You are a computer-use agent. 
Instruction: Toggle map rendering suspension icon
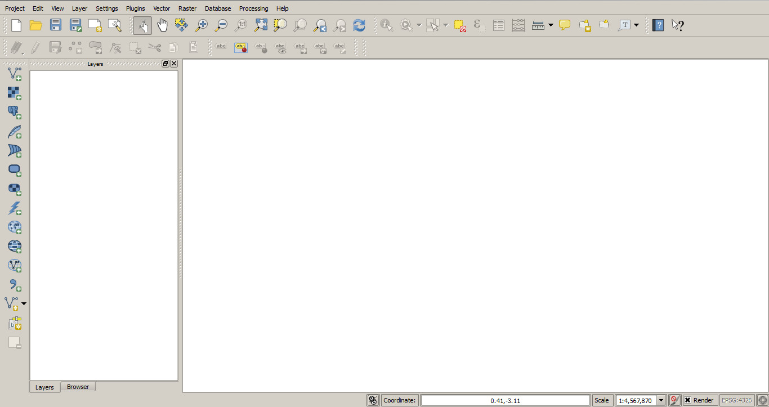[674, 400]
